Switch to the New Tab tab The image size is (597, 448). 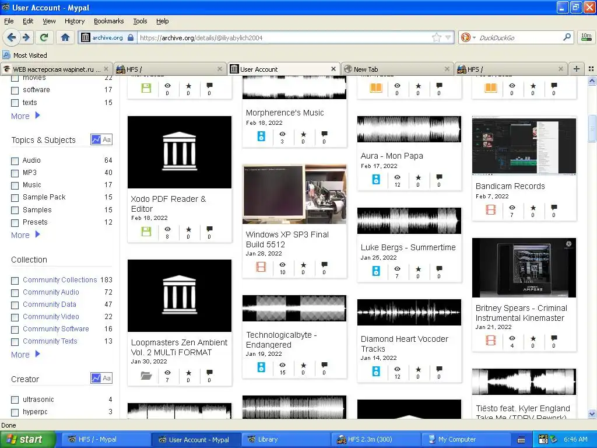point(398,69)
